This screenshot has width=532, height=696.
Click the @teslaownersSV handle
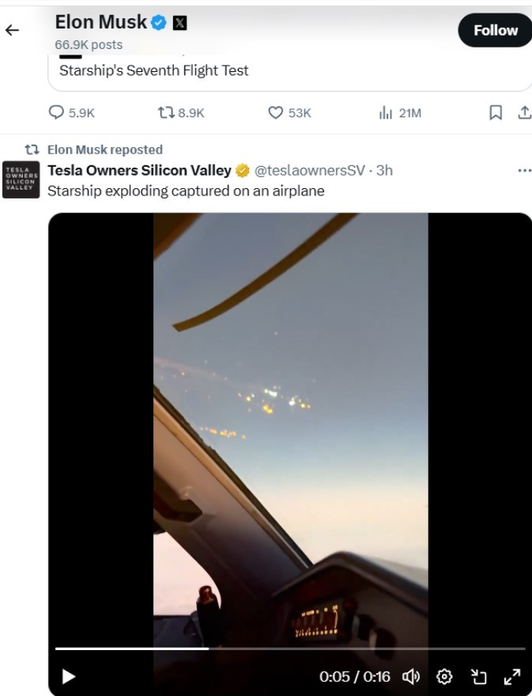[310, 170]
